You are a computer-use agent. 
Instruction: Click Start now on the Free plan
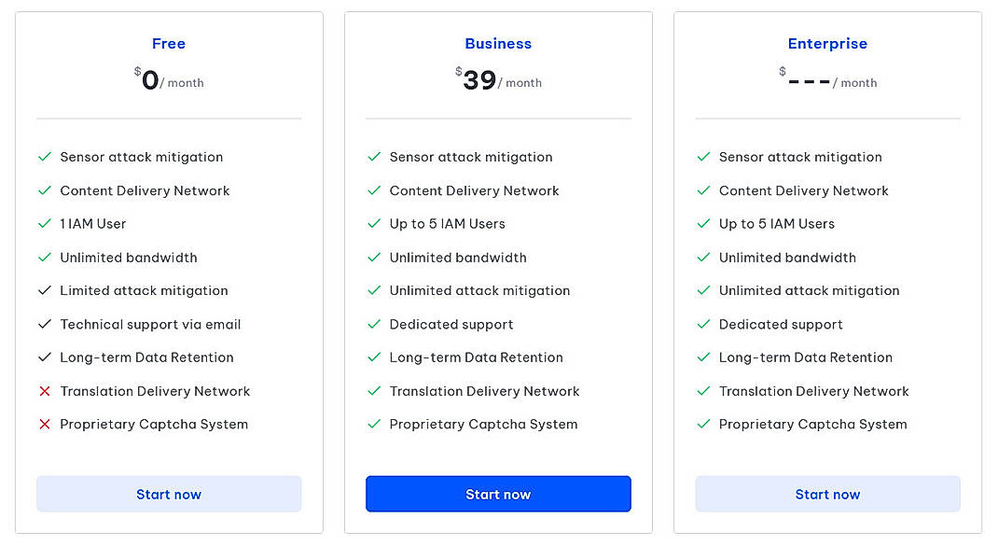pos(169,494)
